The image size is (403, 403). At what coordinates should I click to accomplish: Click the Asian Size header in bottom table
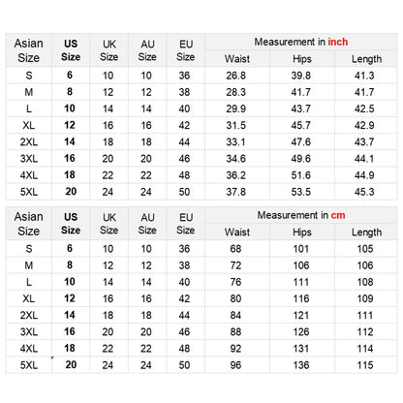coord(28,224)
